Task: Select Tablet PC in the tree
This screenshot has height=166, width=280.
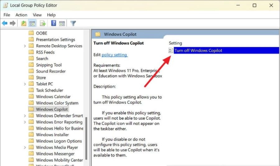Action: pos(44,84)
